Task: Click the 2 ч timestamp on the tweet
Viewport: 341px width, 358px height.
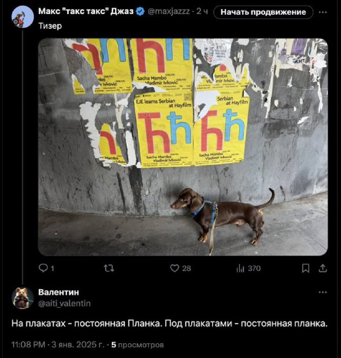Action: click(x=202, y=12)
